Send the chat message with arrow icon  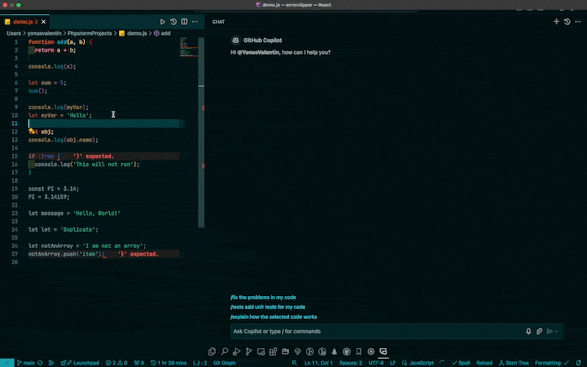coord(550,332)
